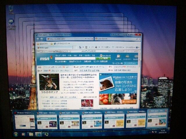The width and height of the screenshot is (186, 139).
Task: Open the Home button dropdown arrow
Action: (83, 47)
